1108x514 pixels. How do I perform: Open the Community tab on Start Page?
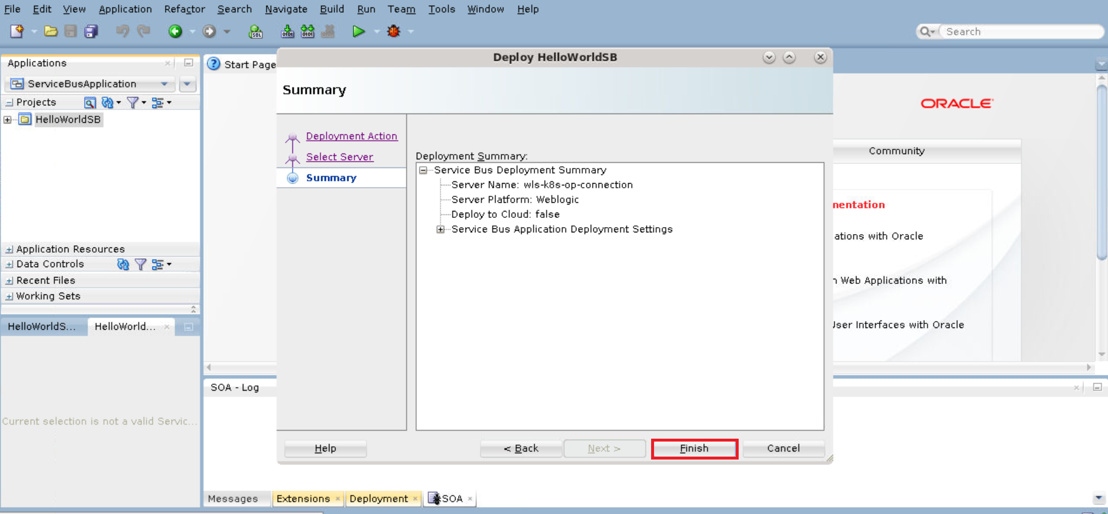(x=896, y=151)
